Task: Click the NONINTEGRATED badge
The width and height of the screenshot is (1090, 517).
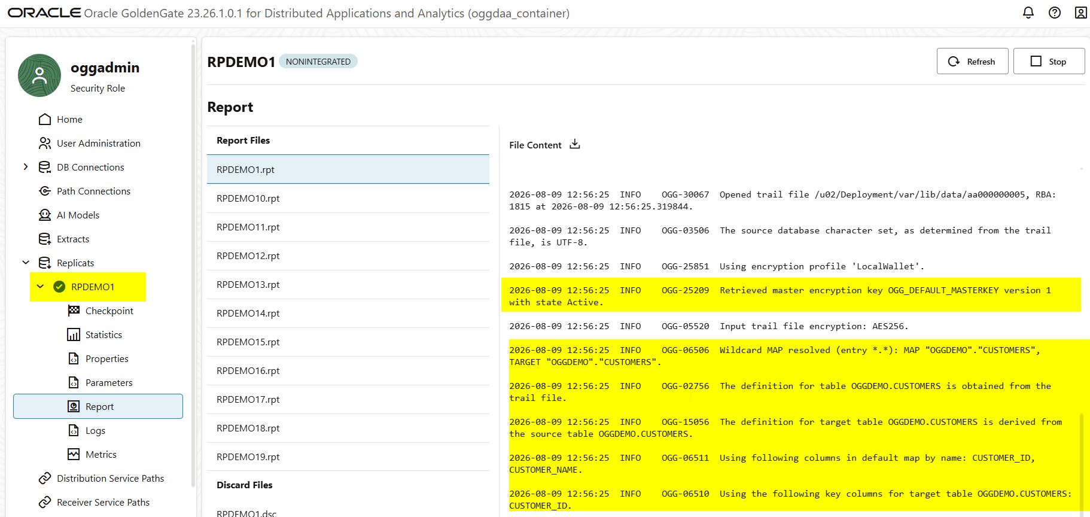Action: click(x=318, y=61)
